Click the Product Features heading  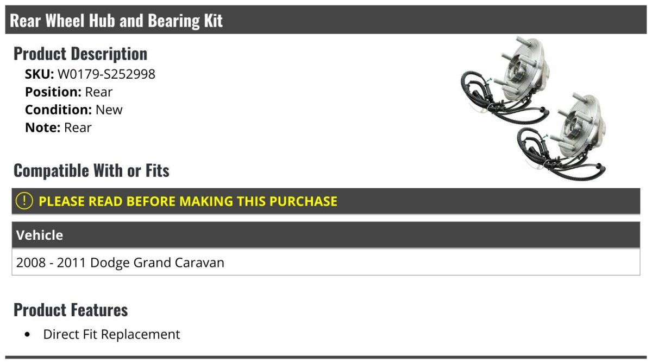71,310
